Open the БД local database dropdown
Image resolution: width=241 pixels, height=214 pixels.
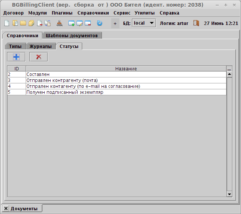[x=144, y=23]
